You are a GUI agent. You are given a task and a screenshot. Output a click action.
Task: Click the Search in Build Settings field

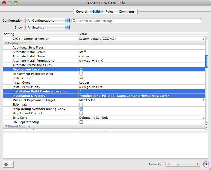click(x=137, y=21)
